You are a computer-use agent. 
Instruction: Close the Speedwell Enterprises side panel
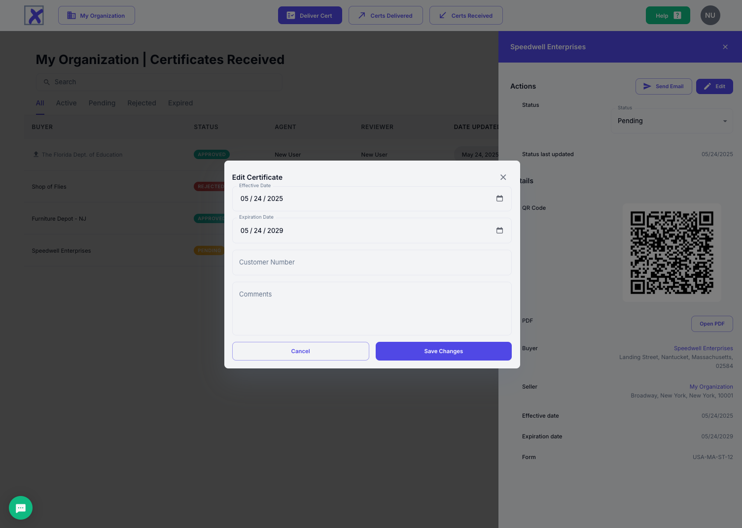(x=725, y=47)
